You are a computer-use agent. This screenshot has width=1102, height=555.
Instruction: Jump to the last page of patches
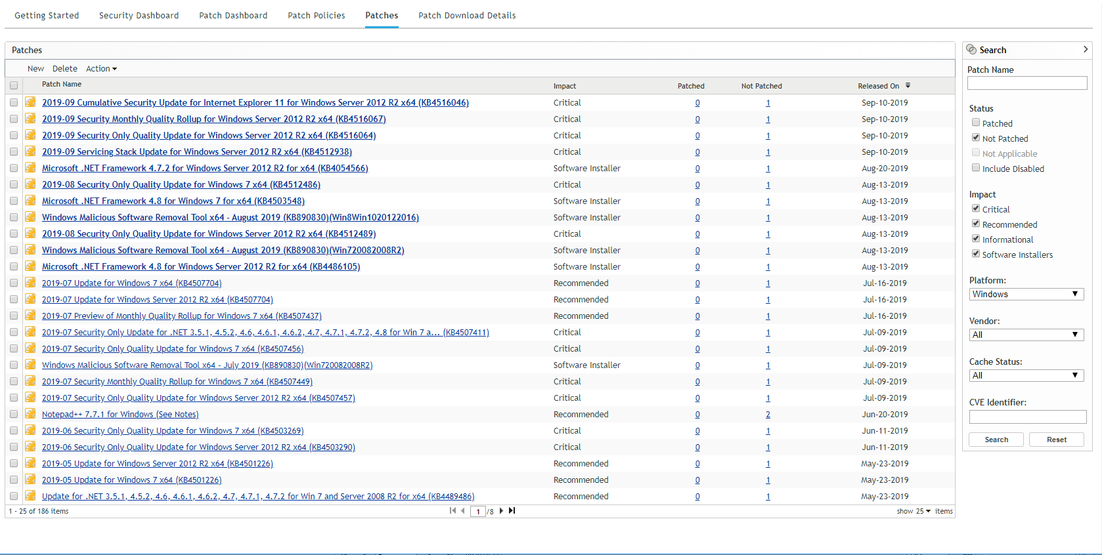click(512, 511)
